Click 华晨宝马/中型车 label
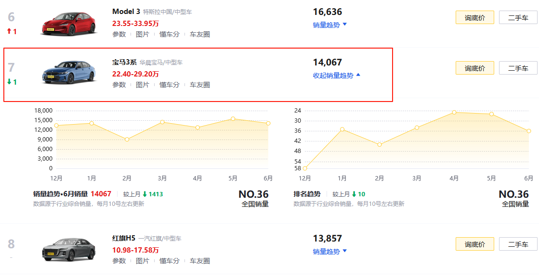 point(161,63)
